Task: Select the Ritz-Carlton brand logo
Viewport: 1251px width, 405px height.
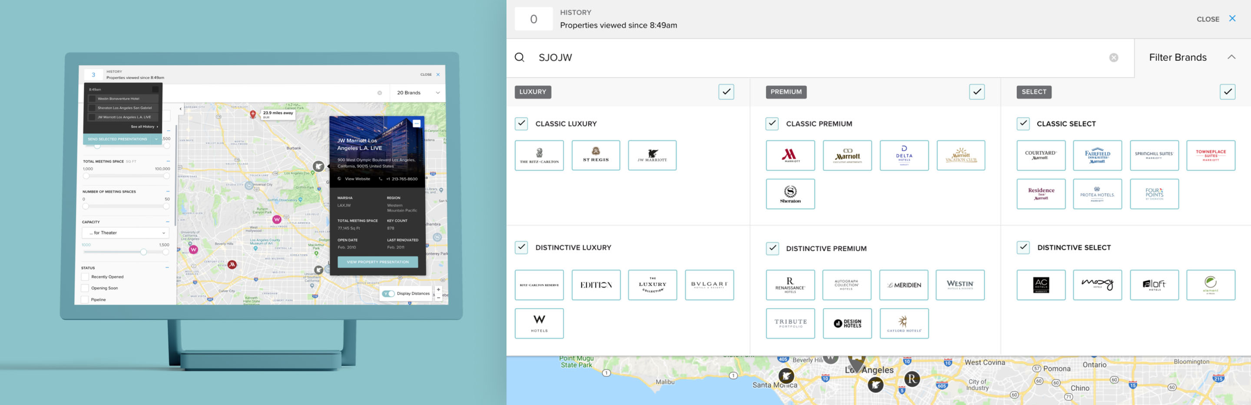Action: 539,155
